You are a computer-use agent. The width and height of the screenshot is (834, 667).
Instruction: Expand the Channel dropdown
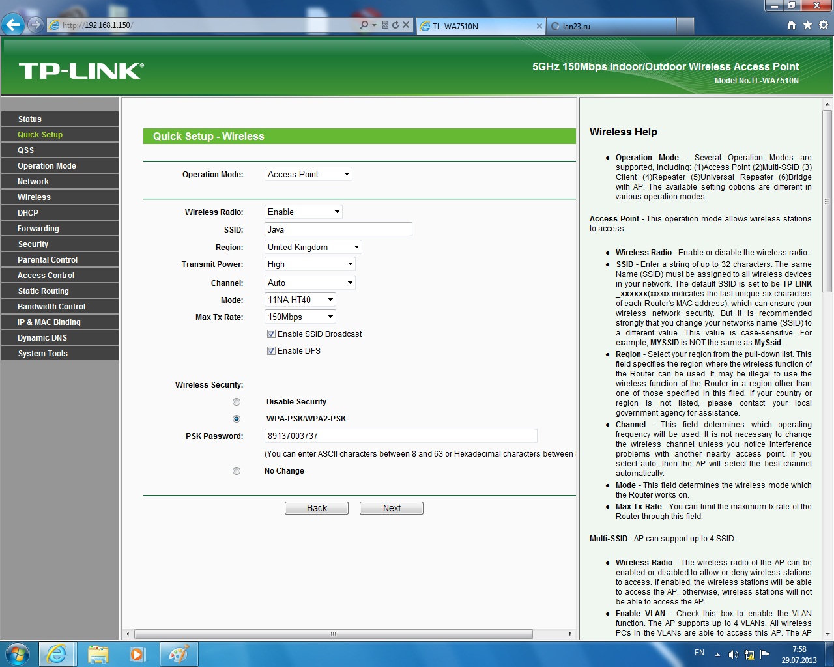click(310, 283)
